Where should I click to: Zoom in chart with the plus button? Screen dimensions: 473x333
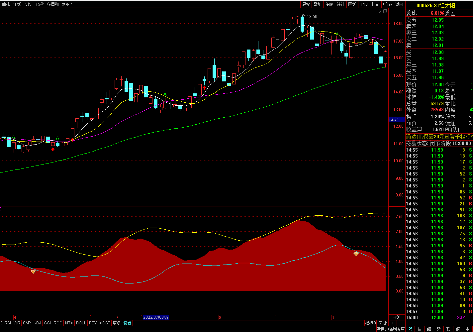393,323
